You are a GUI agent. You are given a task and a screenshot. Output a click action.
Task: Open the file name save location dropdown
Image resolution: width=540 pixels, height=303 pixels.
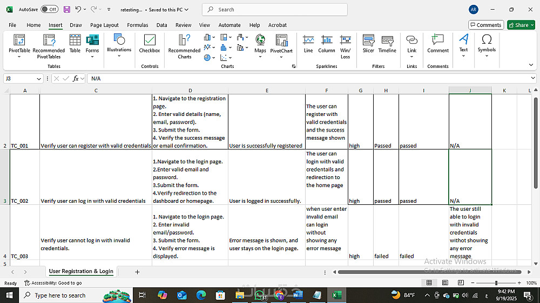[187, 10]
